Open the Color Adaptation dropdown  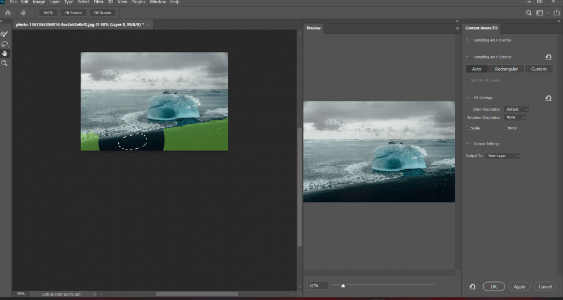tap(517, 109)
